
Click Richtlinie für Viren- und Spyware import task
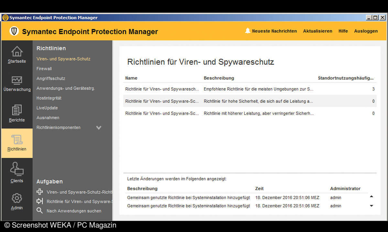[x=79, y=201]
